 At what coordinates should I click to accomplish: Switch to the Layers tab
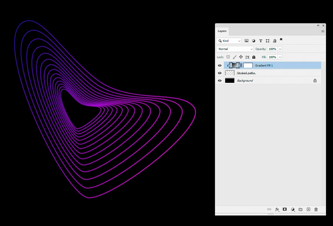coord(222,31)
